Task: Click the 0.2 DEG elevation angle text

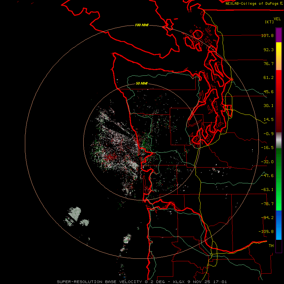Action: tap(155, 282)
